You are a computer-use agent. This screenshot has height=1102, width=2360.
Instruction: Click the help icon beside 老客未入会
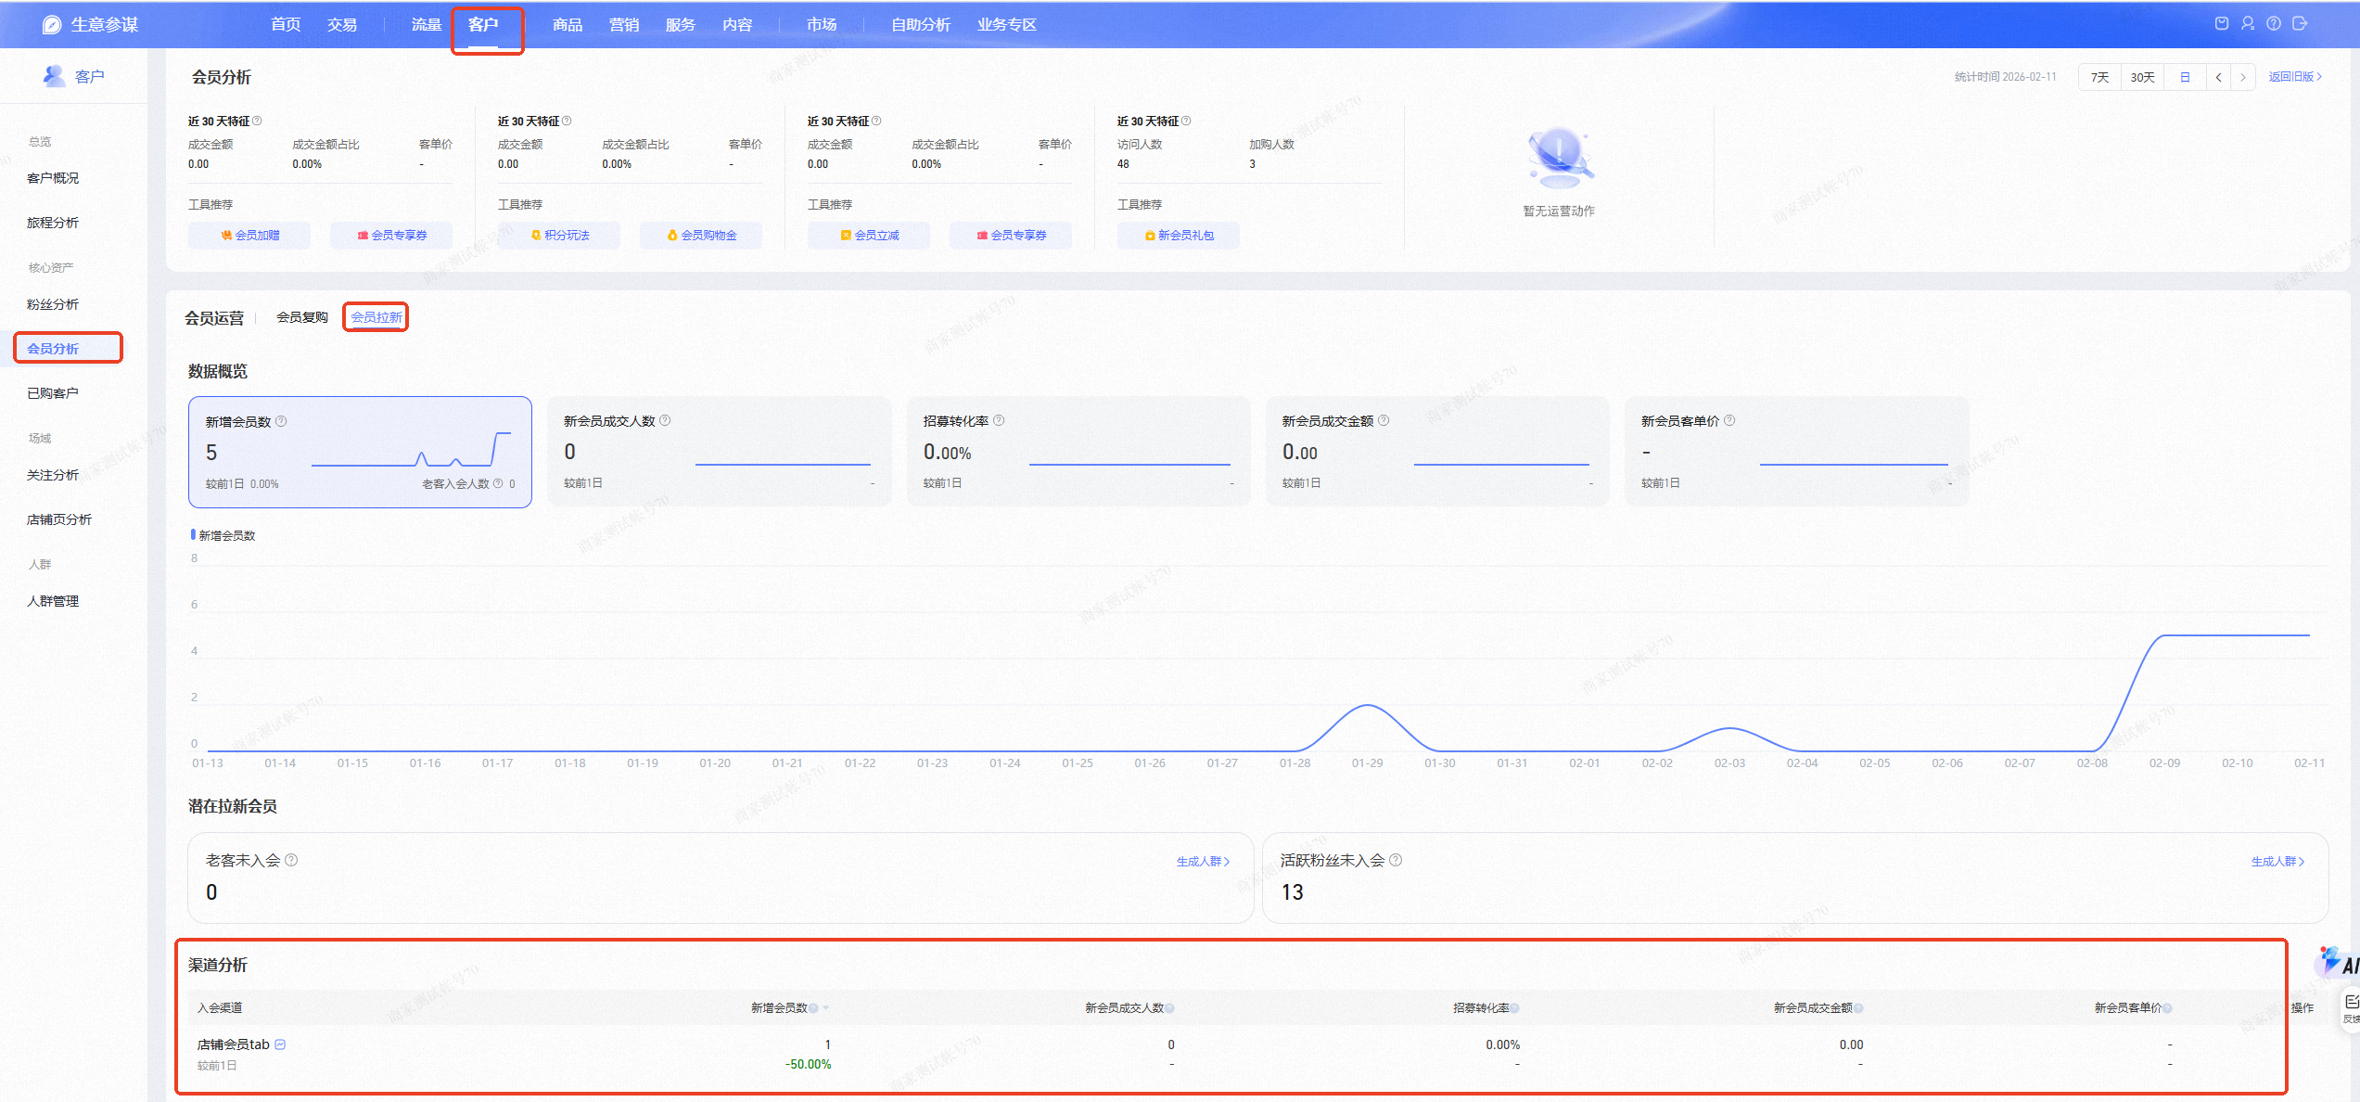(291, 860)
